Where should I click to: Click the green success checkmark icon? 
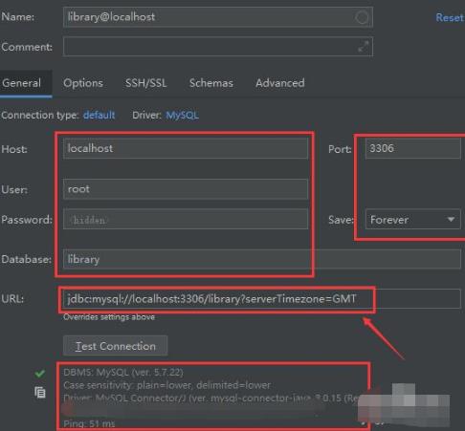click(x=40, y=373)
